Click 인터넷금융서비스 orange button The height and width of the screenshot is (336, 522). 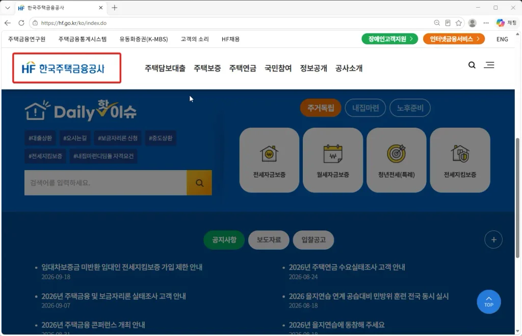(454, 39)
